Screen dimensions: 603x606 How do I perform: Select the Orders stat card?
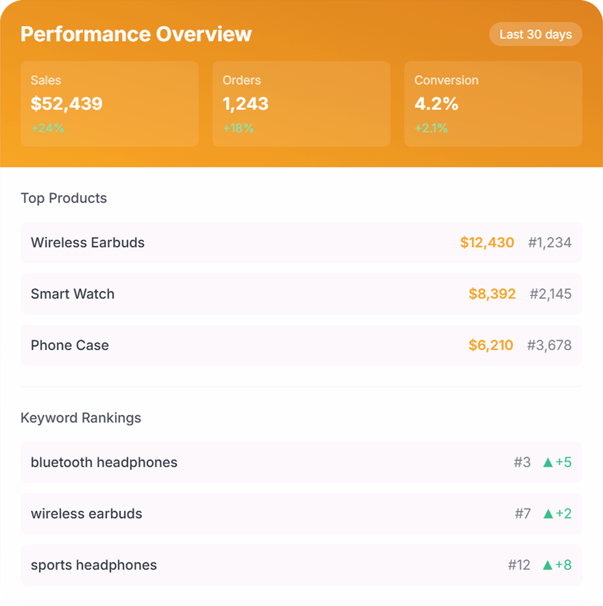click(301, 104)
